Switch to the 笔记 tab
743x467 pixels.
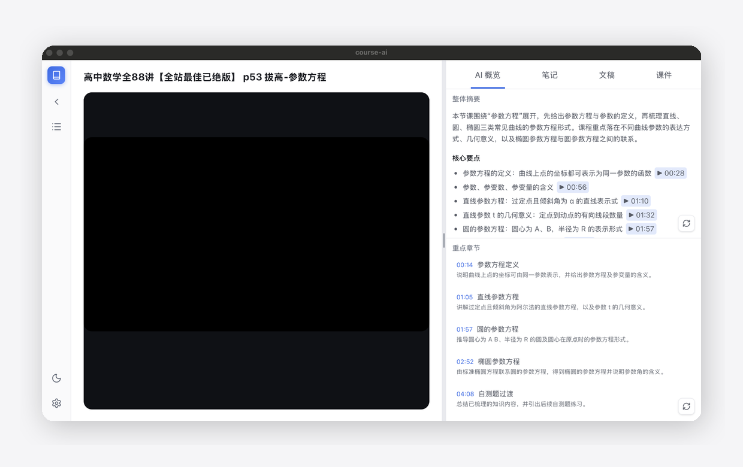pyautogui.click(x=549, y=75)
